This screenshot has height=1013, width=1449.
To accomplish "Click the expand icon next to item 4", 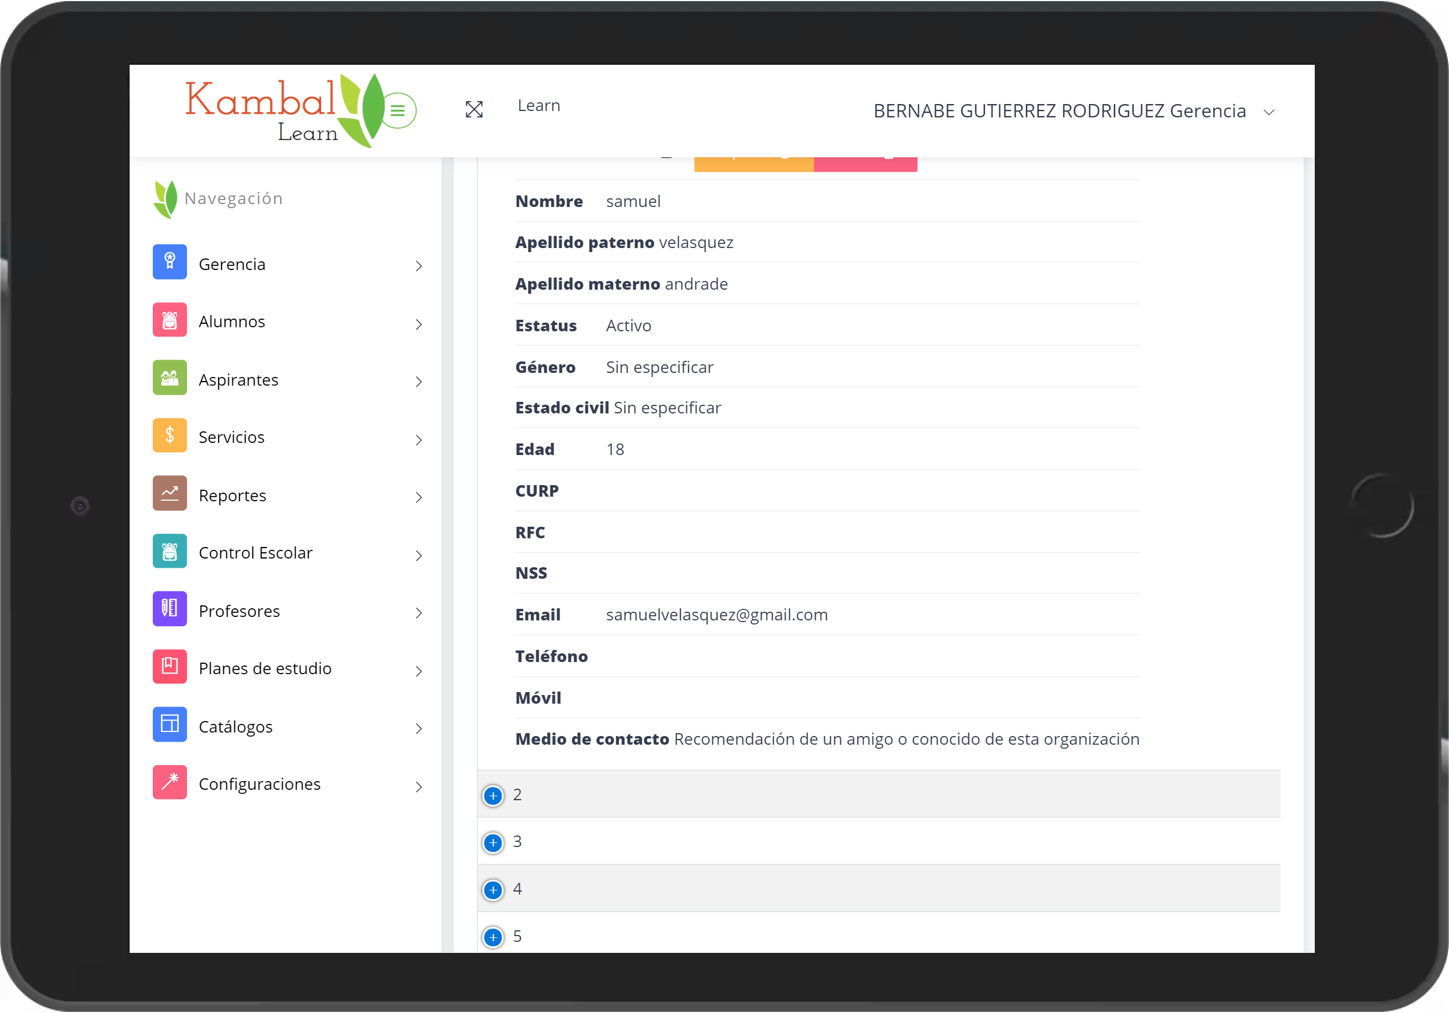I will (493, 889).
